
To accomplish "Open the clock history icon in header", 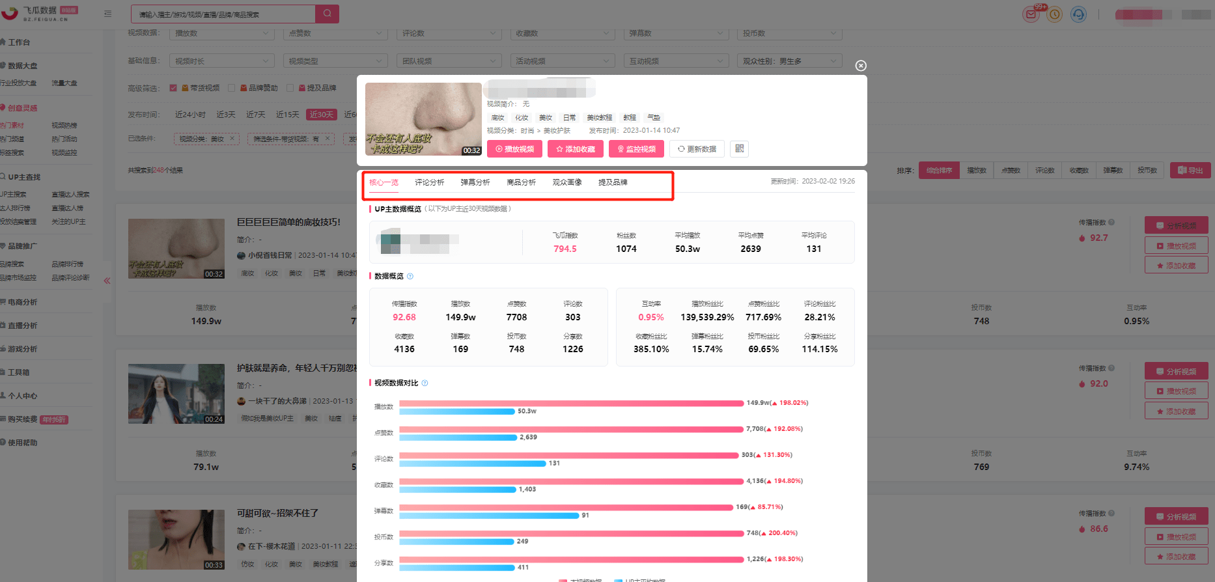I will click(1055, 14).
